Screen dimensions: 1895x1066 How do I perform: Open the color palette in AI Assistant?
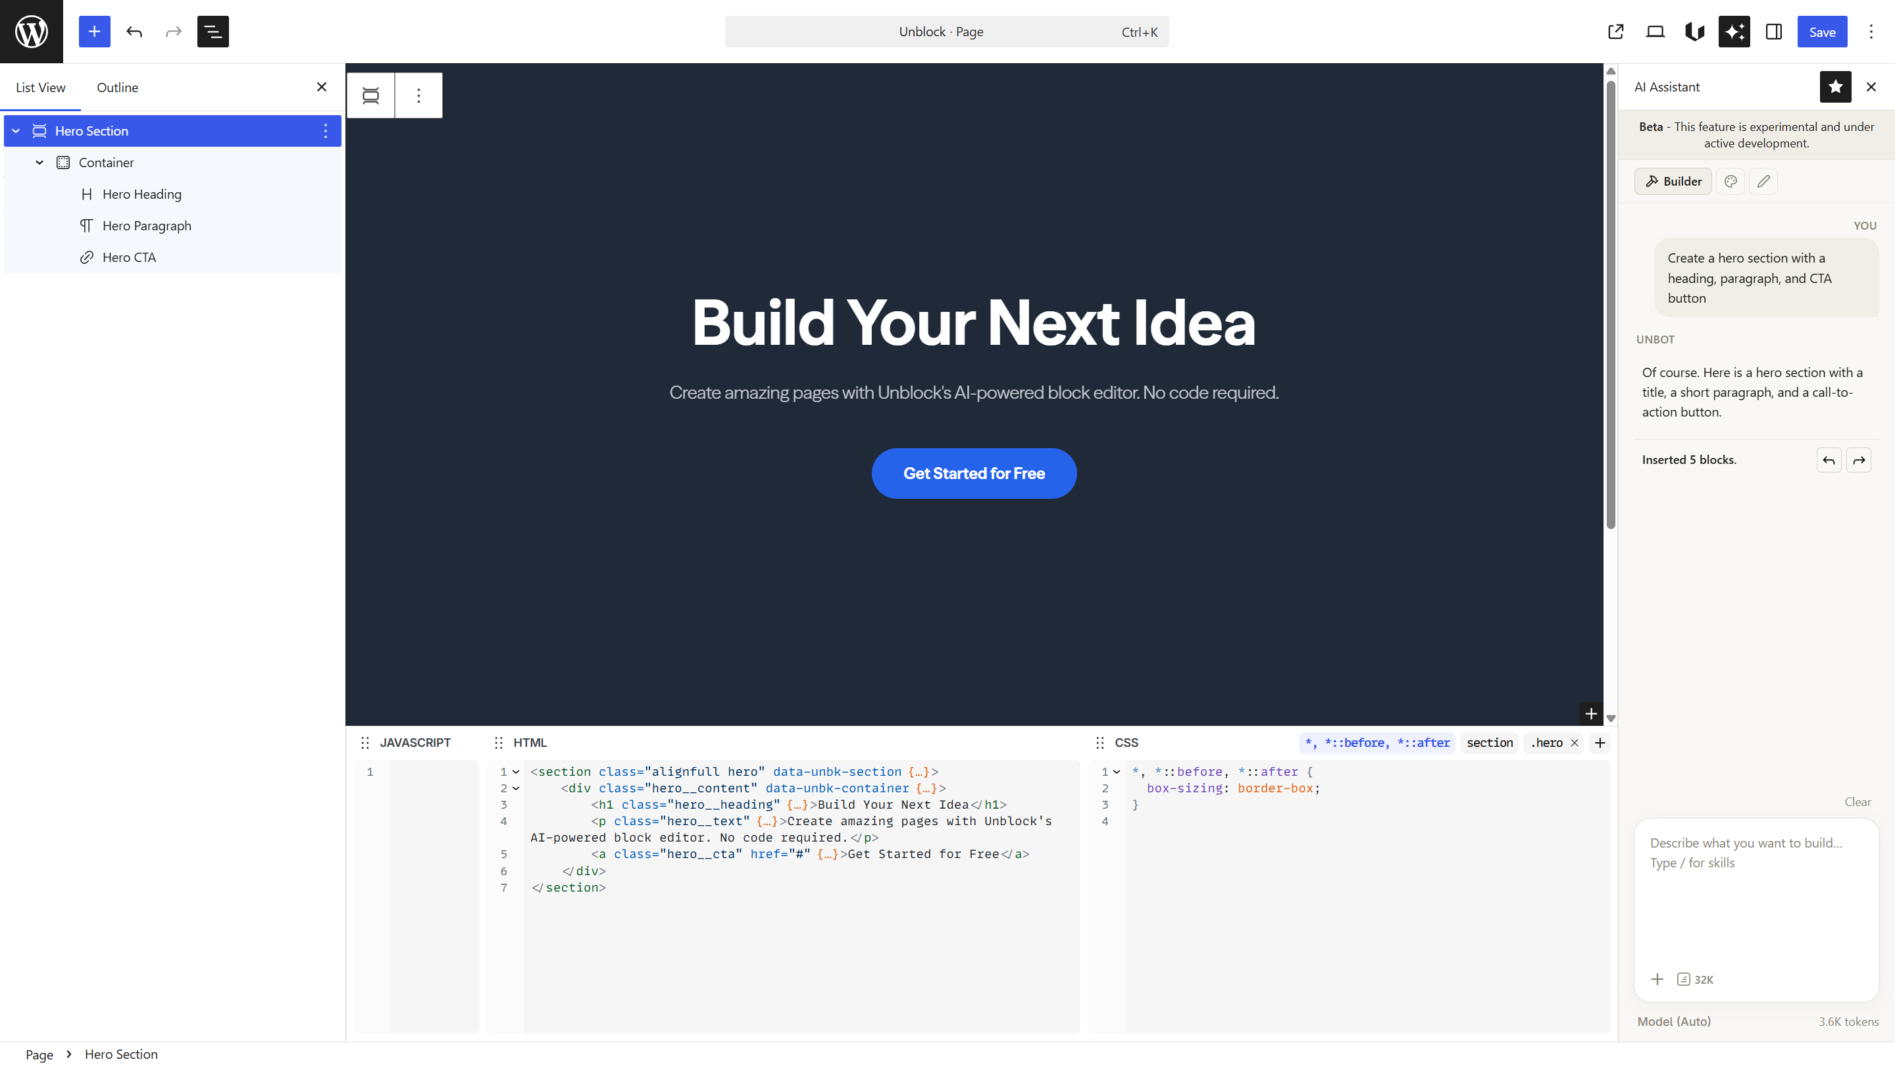pos(1731,181)
